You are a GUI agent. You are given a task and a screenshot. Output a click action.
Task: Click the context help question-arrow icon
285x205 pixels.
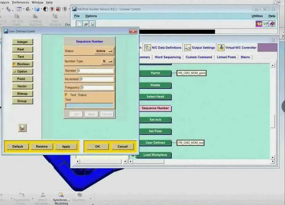[x=265, y=24]
